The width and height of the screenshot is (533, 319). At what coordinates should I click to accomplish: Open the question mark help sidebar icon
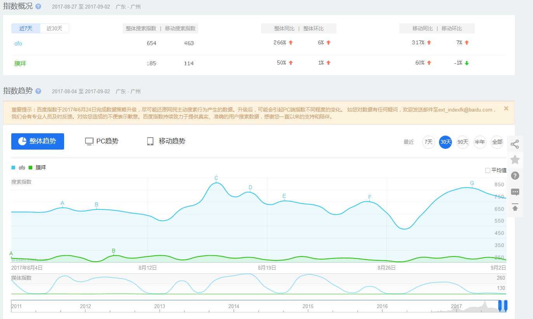(515, 176)
